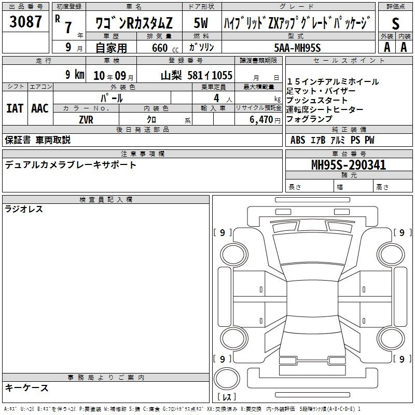Click the interior grade A under 内装
Screen dimensions: 415x415
[404, 47]
